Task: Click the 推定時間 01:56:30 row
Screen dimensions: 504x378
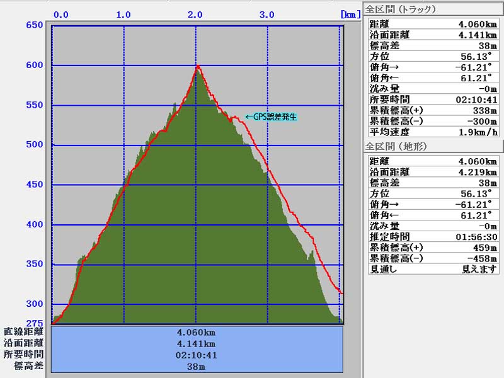Action: [x=433, y=237]
